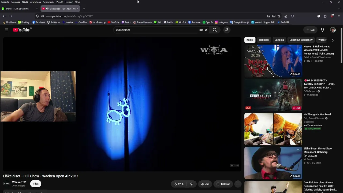This screenshot has width=343, height=193.
Task: Open Dropkick Murphys Resurrection Fest video title
Action: point(320,186)
